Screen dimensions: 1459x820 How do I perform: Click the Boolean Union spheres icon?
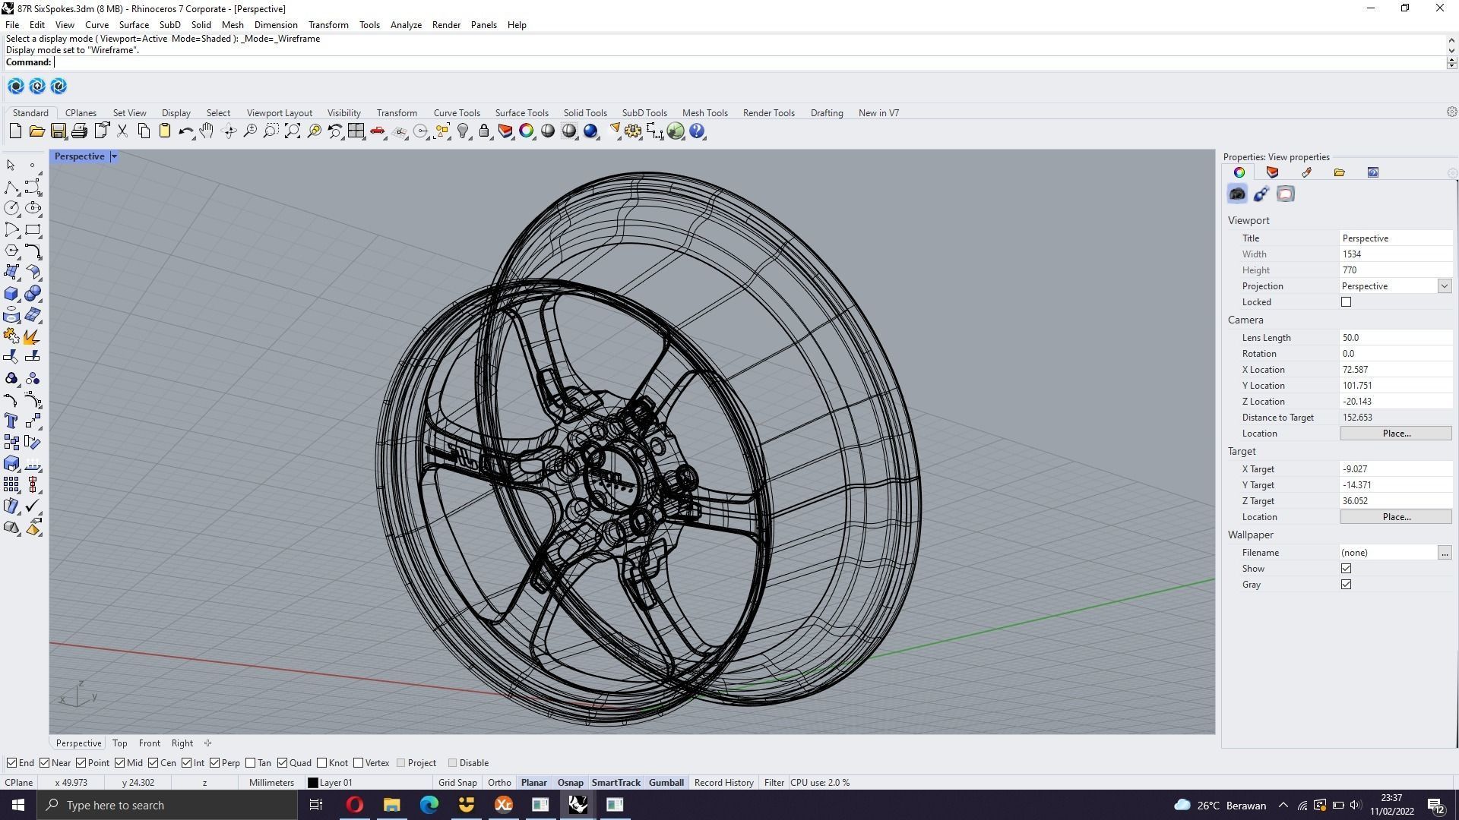pos(33,293)
